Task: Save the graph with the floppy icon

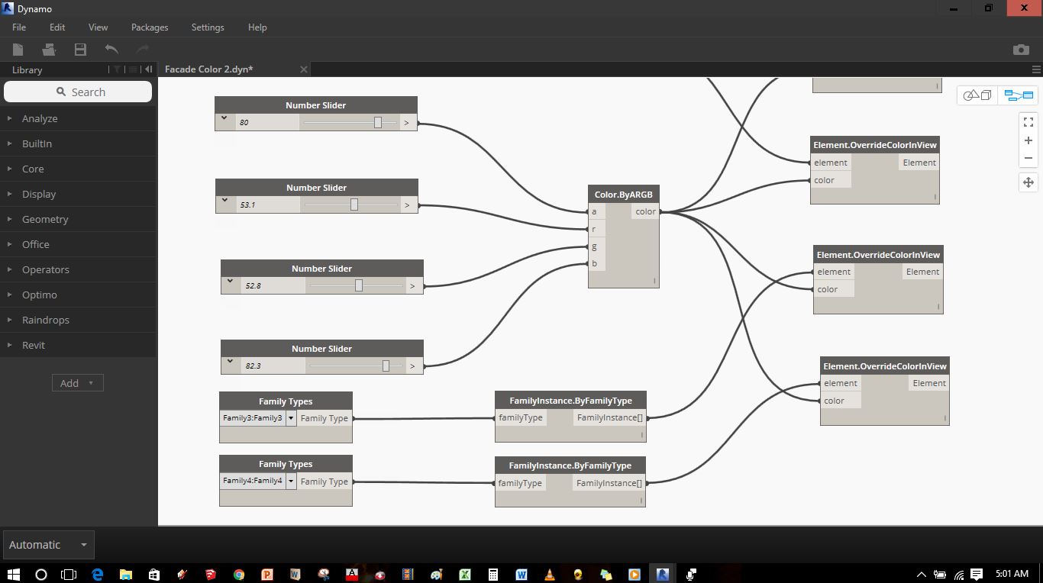Action: pos(80,50)
